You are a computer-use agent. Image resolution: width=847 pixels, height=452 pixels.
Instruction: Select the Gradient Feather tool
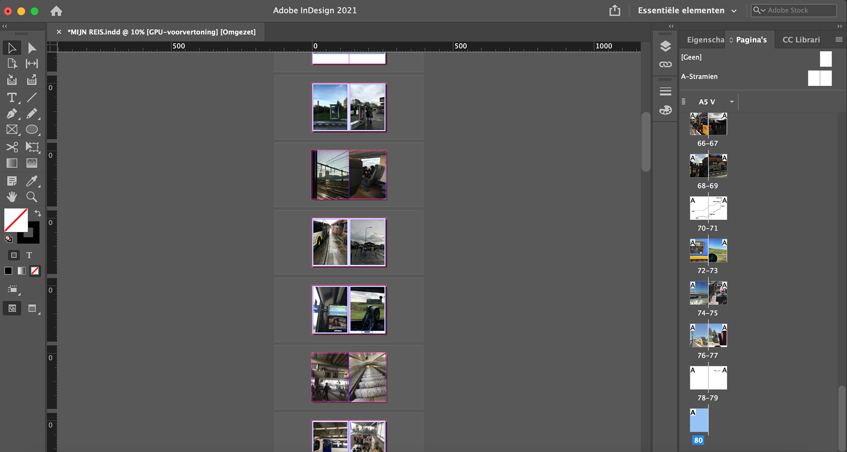32,163
